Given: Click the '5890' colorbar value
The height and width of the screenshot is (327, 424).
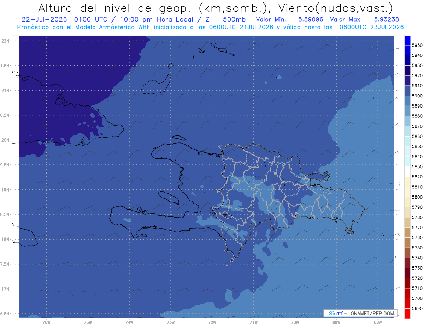Looking at the screenshot, I should coord(417,106).
